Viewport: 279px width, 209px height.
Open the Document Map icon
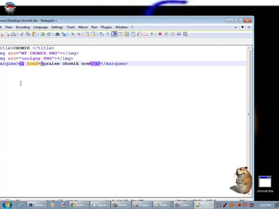pyautogui.click(x=127, y=34)
